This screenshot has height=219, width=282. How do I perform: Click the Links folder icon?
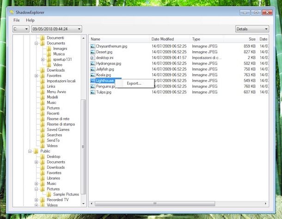point(42,86)
